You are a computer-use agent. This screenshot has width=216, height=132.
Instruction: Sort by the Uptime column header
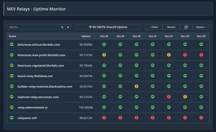(x=86, y=36)
